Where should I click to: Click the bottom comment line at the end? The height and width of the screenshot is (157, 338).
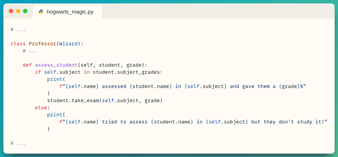click(18, 143)
